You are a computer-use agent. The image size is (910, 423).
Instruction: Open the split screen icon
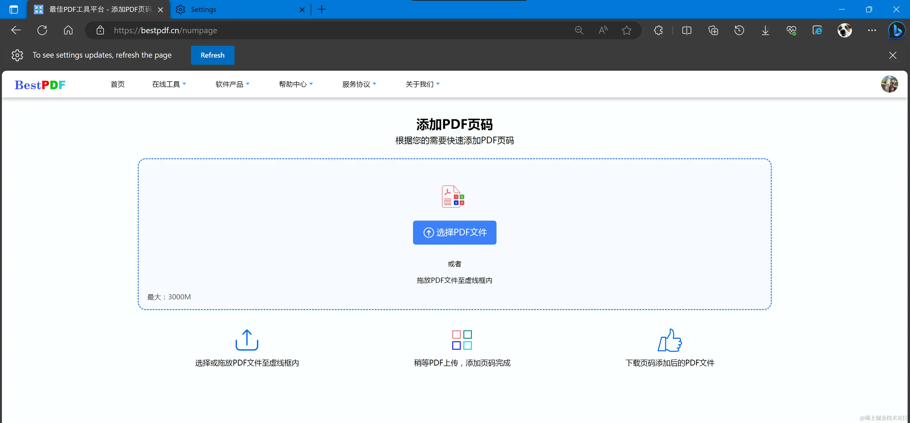pyautogui.click(x=686, y=30)
